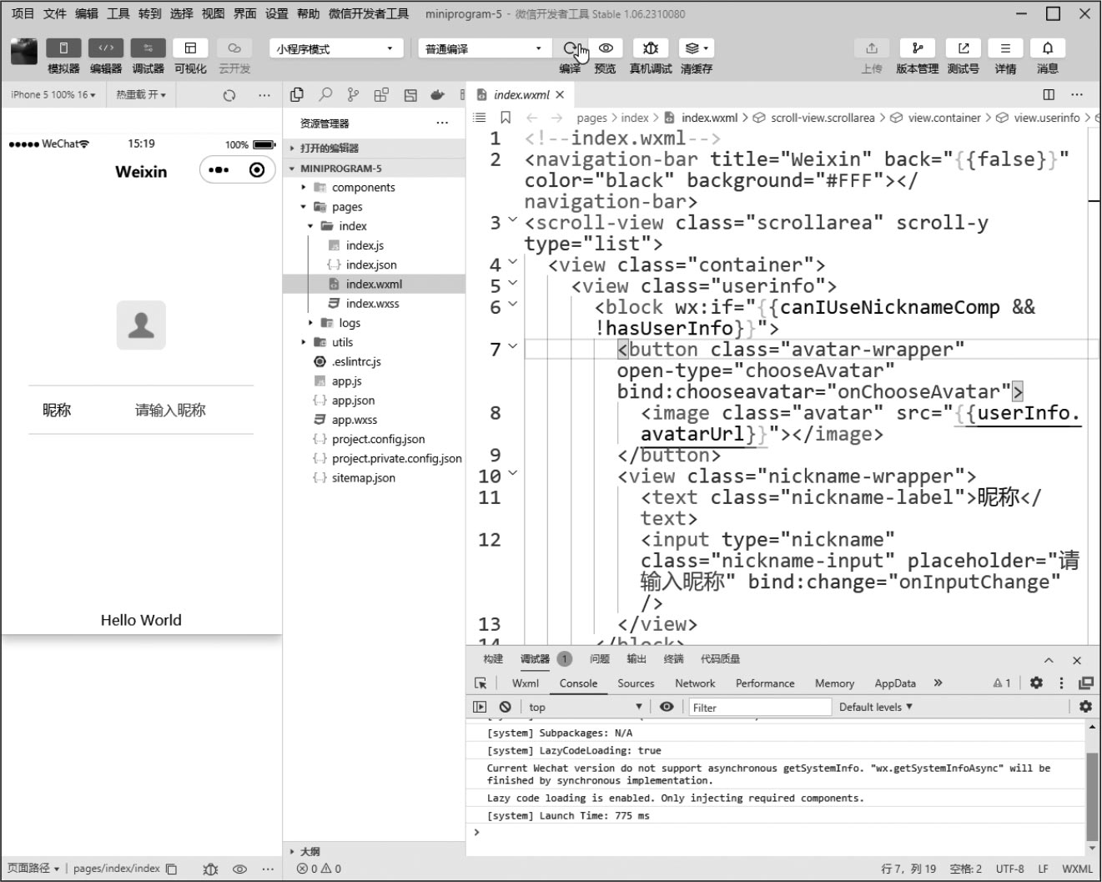
Task: Open the Details panel icon
Action: point(1005,48)
